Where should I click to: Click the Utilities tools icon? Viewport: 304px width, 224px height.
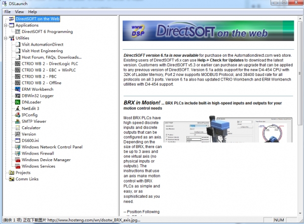pyautogui.click(x=12, y=38)
